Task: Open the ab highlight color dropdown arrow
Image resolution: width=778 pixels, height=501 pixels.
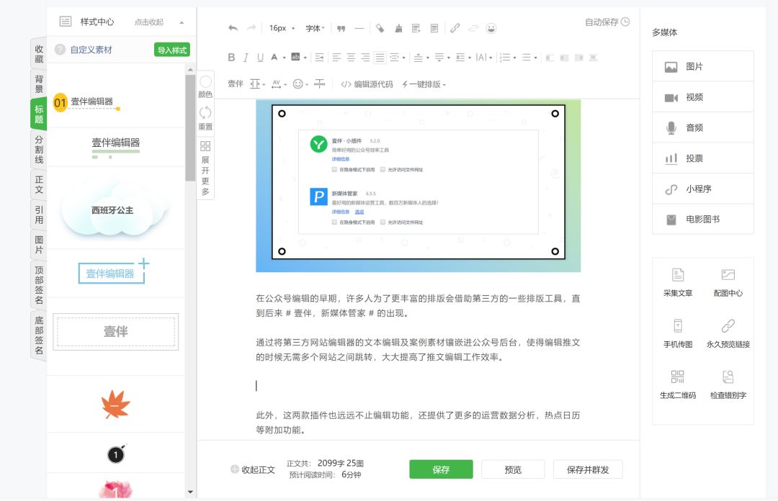Action: tap(305, 58)
